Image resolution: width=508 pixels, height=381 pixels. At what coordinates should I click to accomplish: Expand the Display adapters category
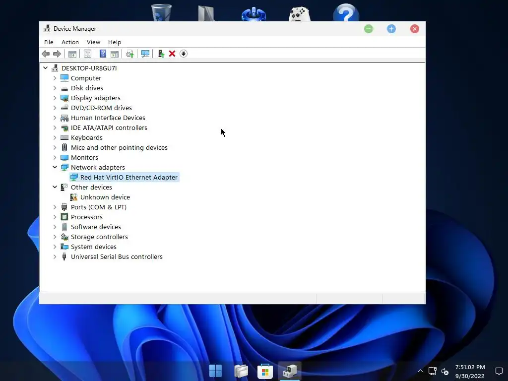pos(55,98)
